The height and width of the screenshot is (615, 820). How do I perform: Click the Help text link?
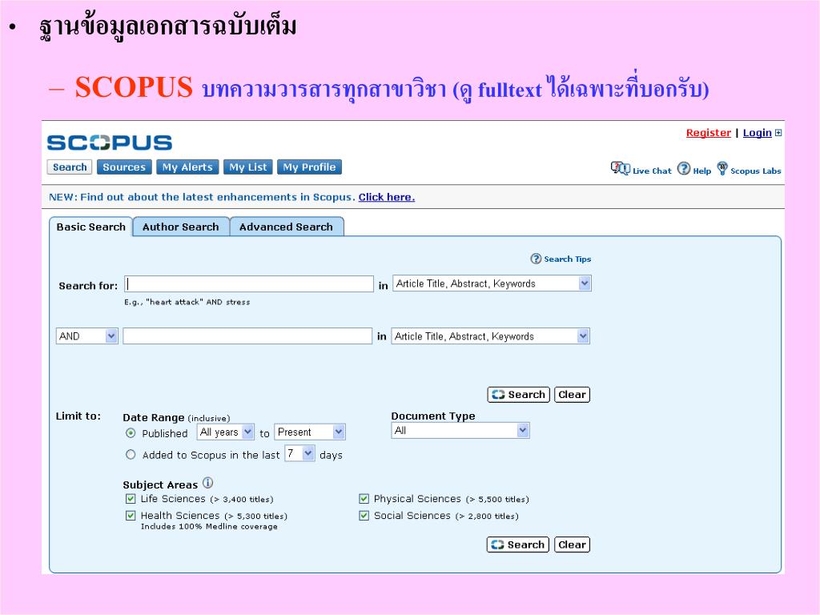(x=701, y=171)
